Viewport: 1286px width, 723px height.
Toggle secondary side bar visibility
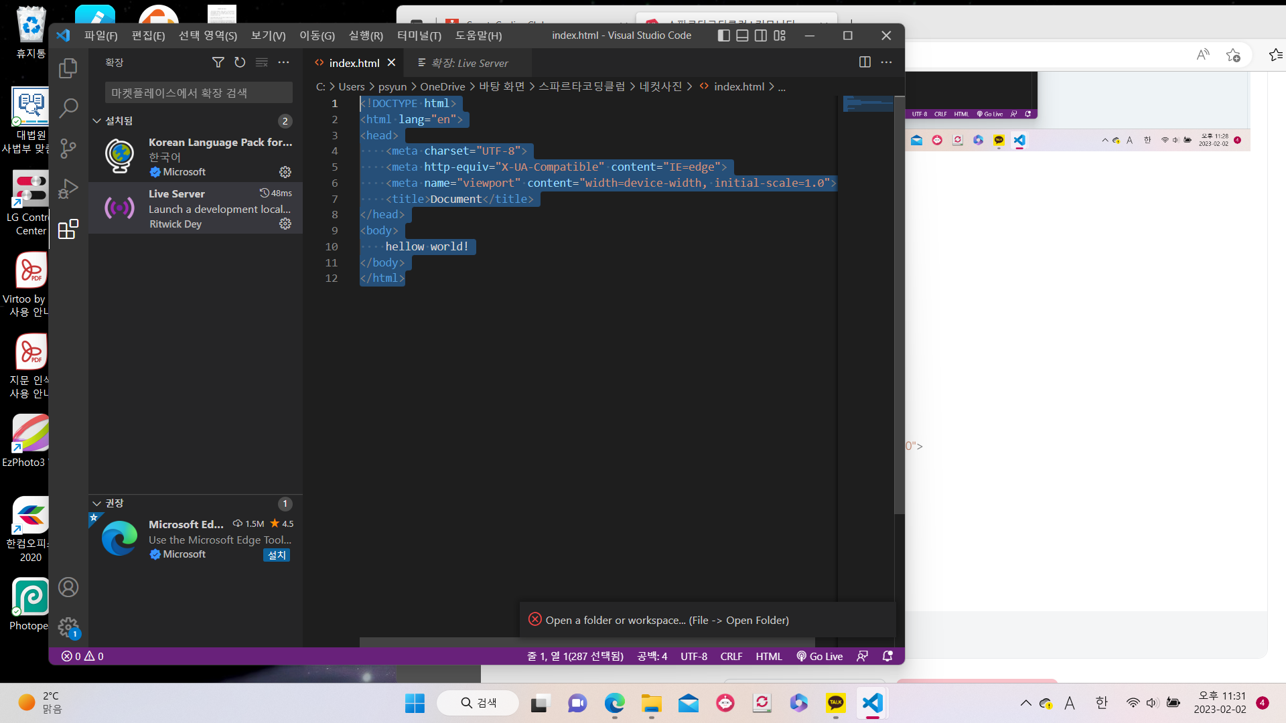[x=761, y=35]
